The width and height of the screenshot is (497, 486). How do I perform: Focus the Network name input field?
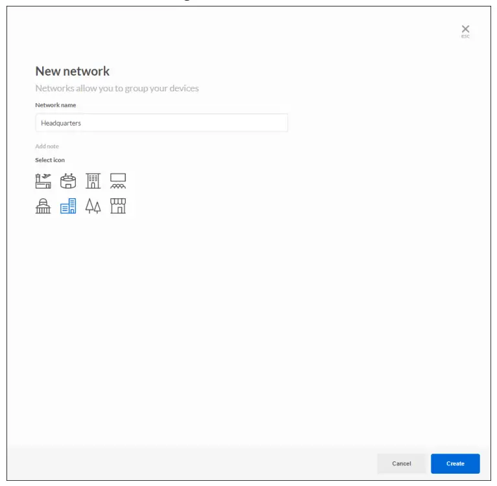point(195,123)
